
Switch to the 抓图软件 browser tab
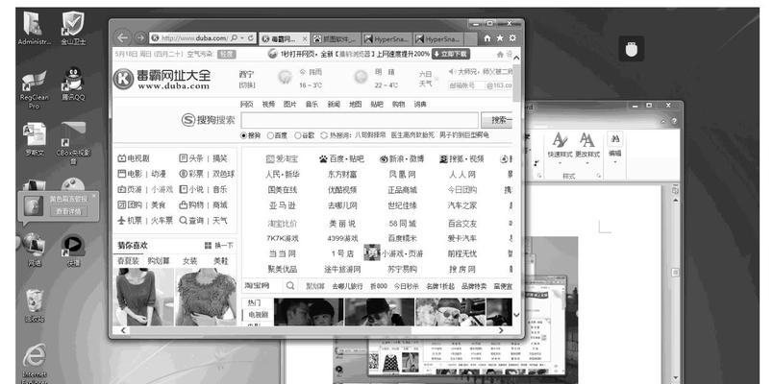point(336,38)
